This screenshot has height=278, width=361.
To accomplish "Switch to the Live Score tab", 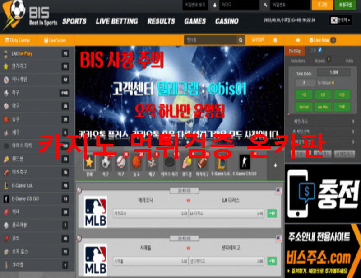I will pyautogui.click(x=55, y=40).
